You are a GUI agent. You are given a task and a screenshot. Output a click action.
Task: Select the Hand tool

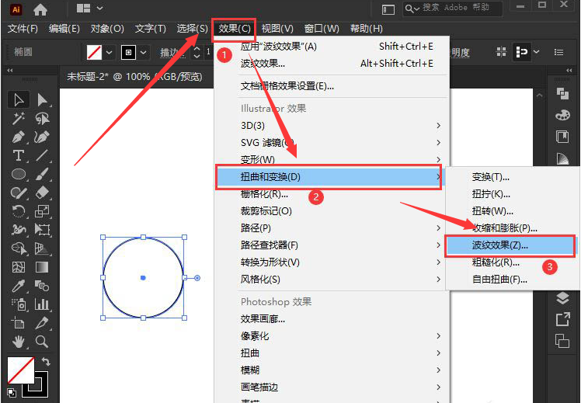pyautogui.click(x=18, y=341)
